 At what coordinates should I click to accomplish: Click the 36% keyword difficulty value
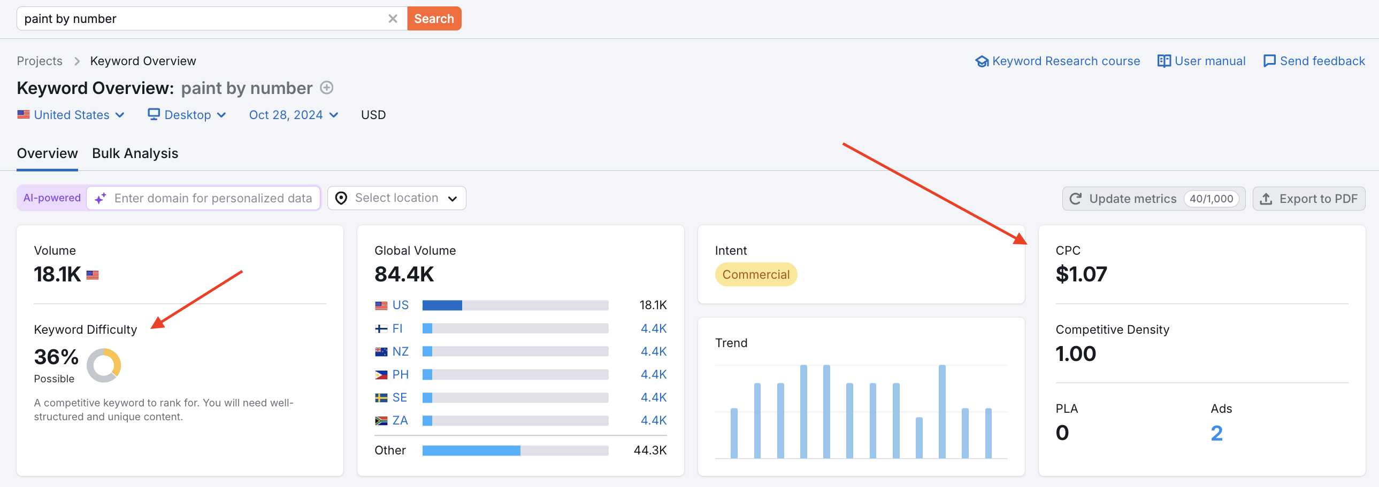coord(56,357)
